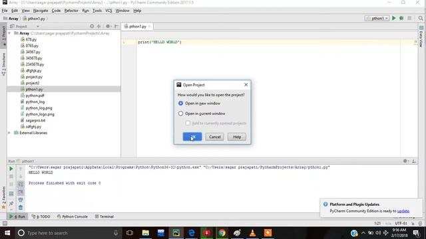
Task: Toggle soft-wrap icon in Run panel
Action: (x=21, y=185)
